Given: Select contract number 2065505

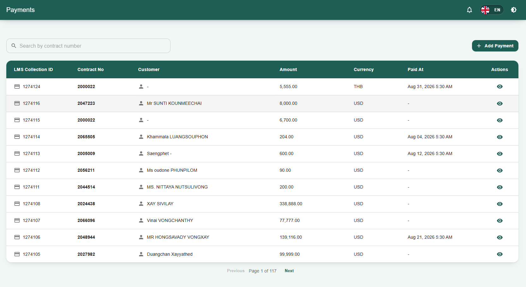Looking at the screenshot, I should point(86,137).
